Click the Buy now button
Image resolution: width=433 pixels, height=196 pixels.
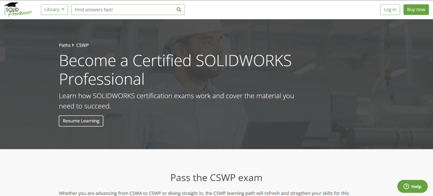[416, 9]
